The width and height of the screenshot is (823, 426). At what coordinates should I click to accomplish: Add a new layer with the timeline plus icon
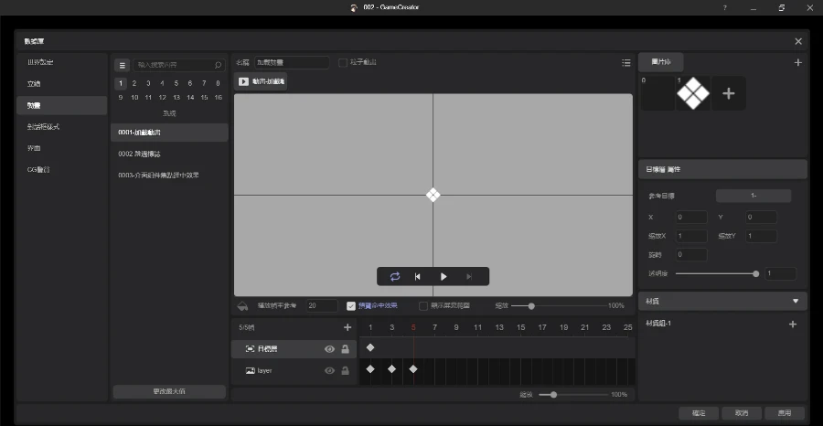[x=347, y=327]
